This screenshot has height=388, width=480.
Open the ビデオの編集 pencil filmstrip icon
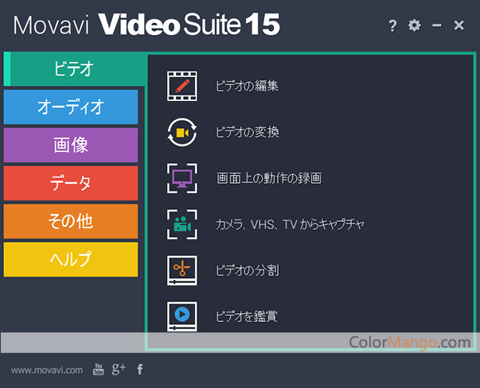point(182,86)
